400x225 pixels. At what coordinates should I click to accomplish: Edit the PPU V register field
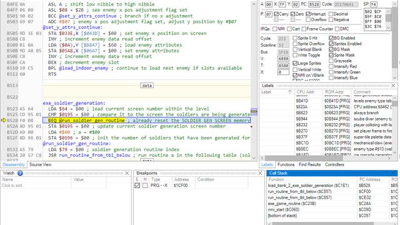(283, 59)
